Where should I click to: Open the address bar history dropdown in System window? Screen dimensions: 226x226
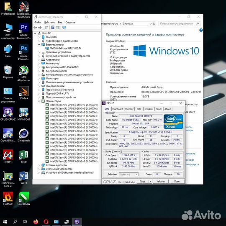click(x=151, y=23)
